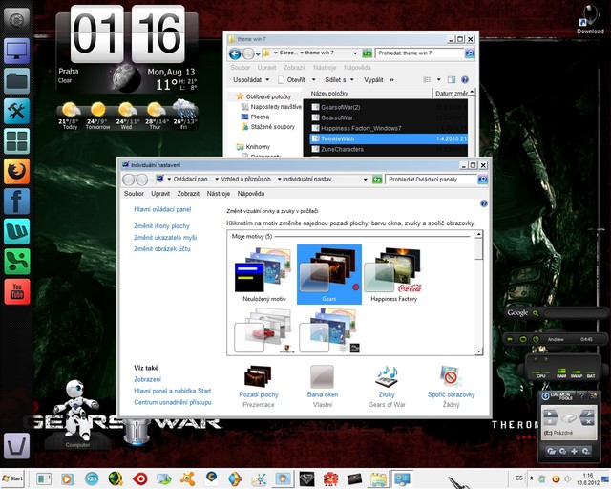This screenshot has height=489, width=611.
Task: Open the tools icon in the dock
Action: [17, 111]
